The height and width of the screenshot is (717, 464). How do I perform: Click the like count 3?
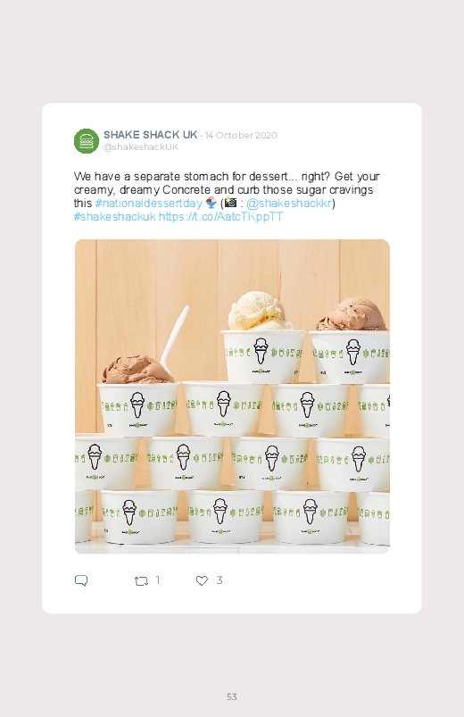220,580
